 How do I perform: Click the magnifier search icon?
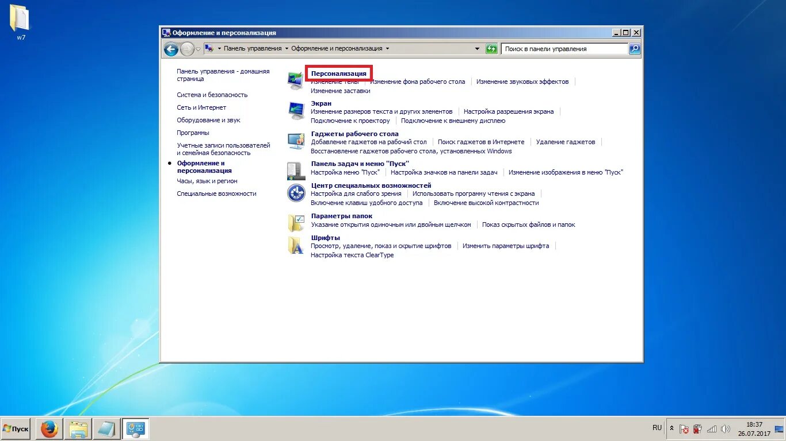pos(634,49)
